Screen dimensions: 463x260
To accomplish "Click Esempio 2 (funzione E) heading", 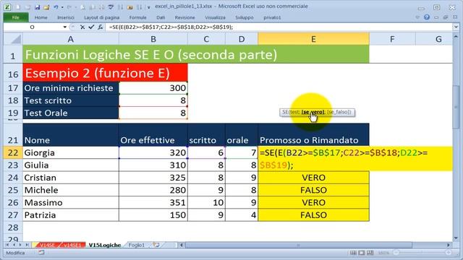I will tap(105, 73).
